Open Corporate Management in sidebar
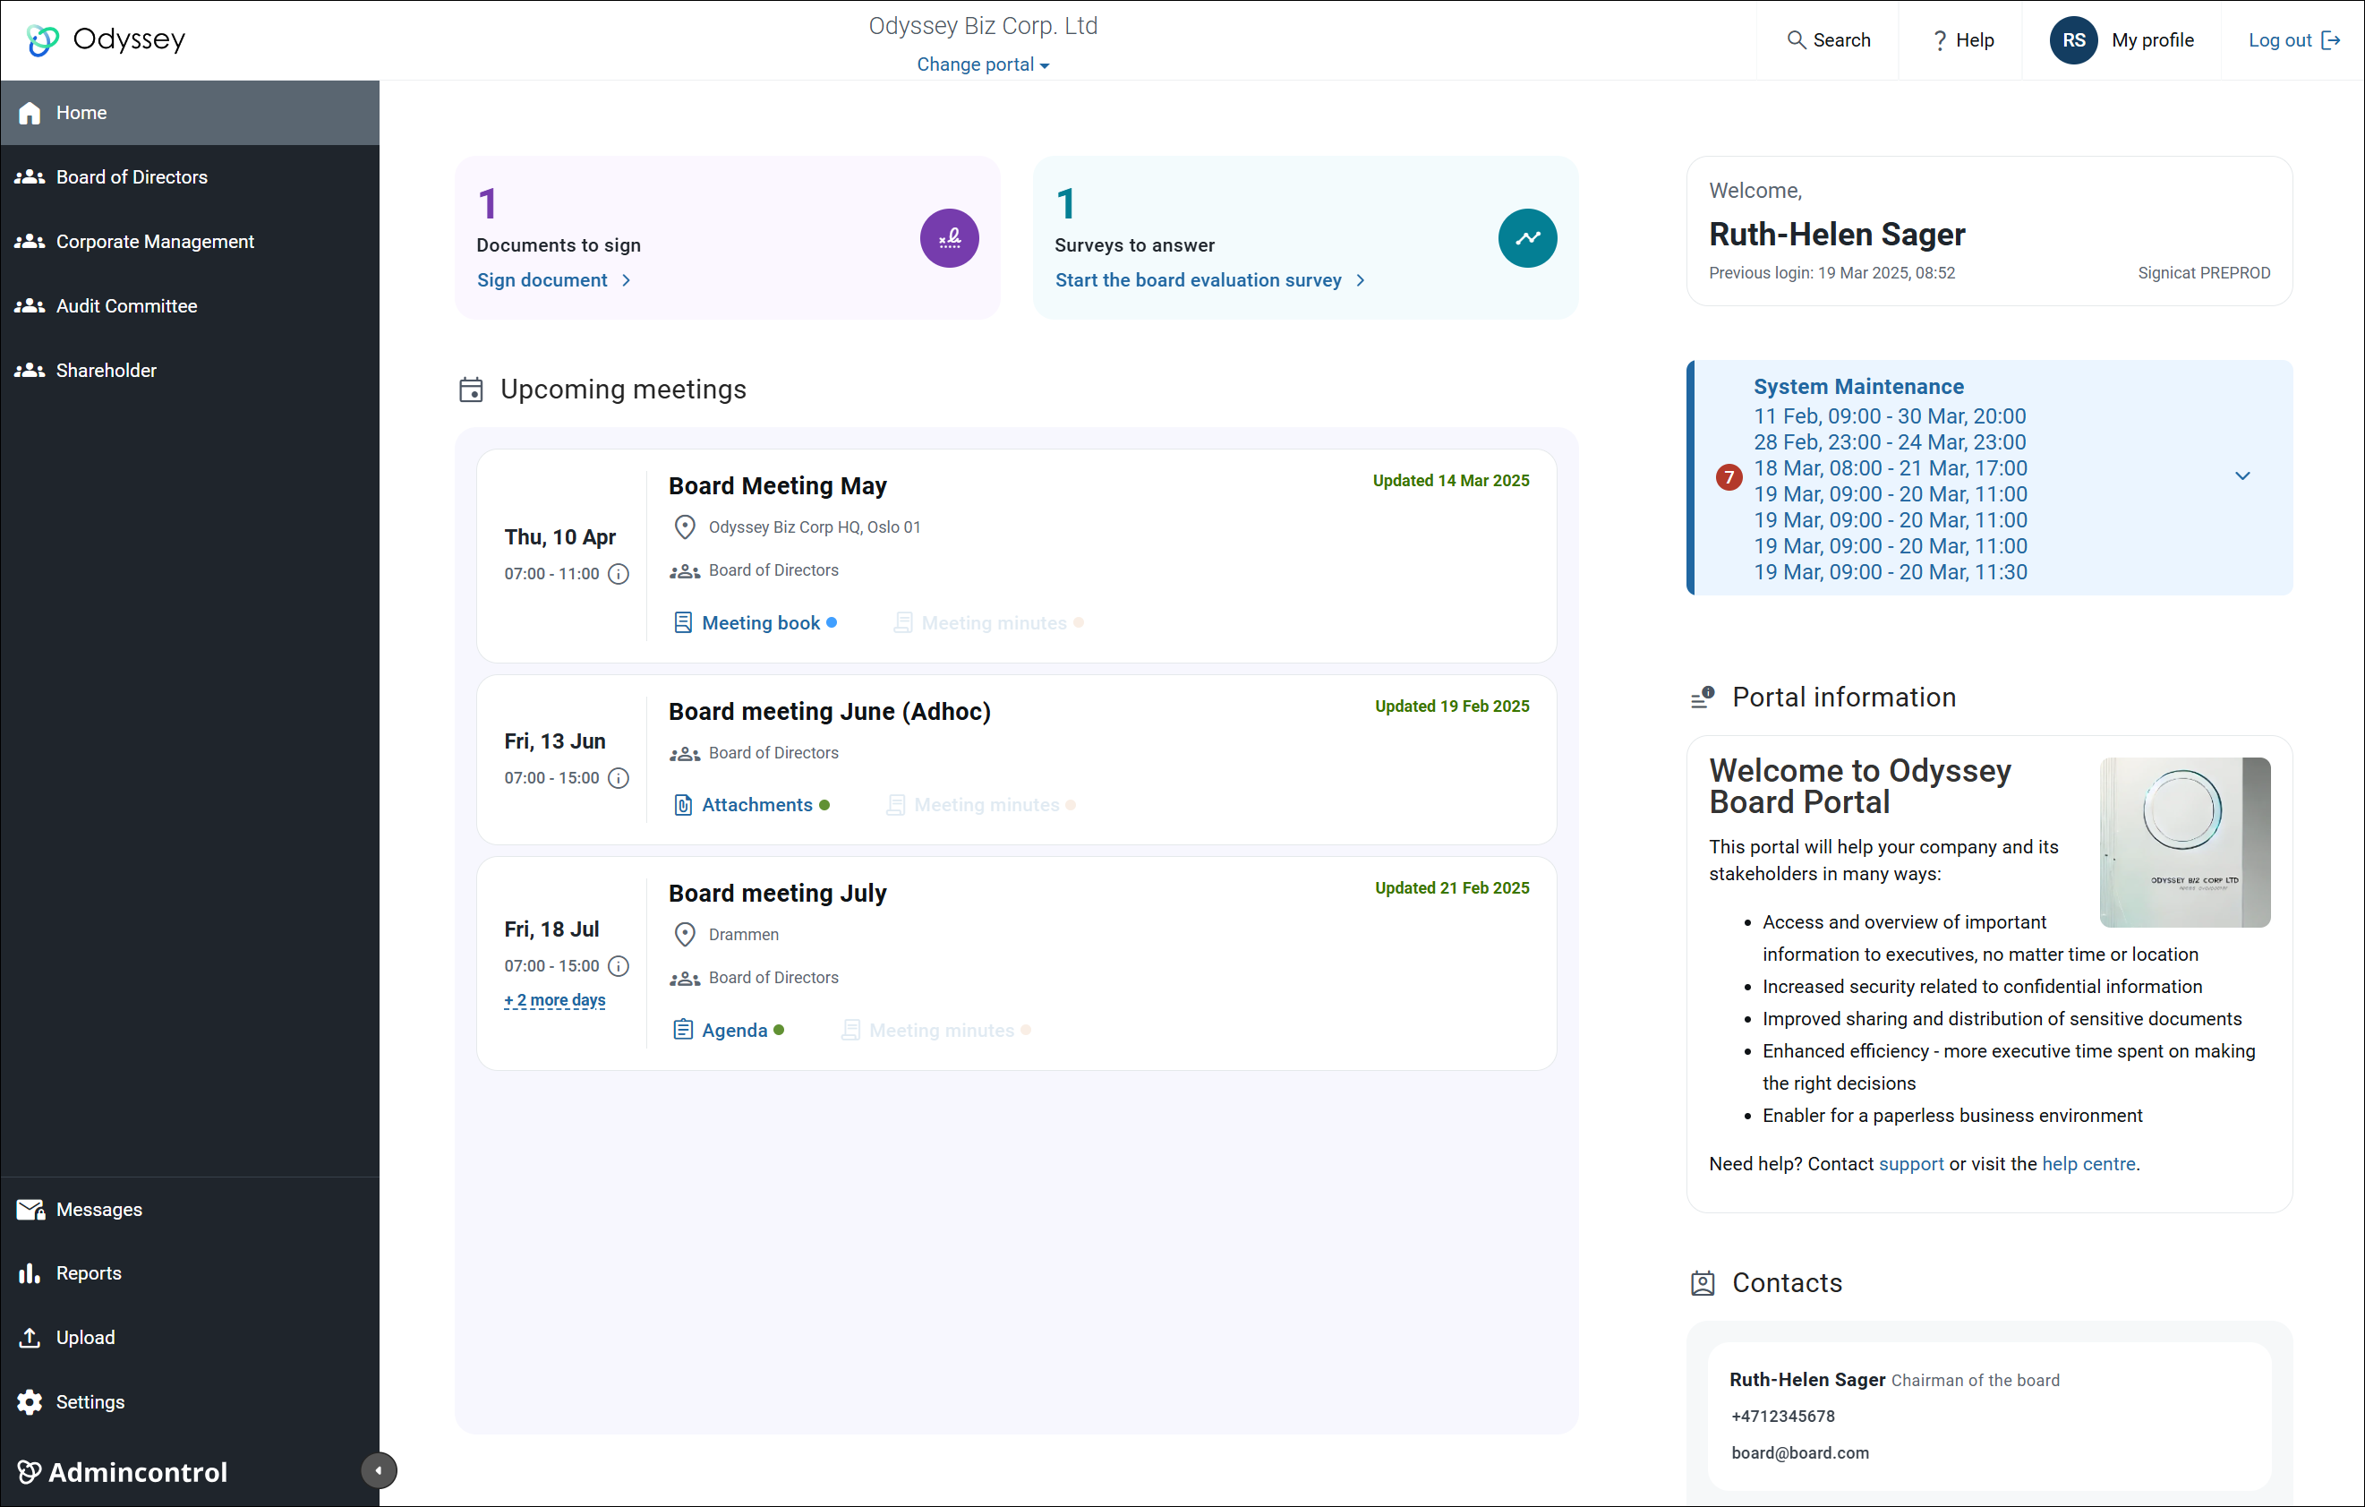 (x=190, y=242)
